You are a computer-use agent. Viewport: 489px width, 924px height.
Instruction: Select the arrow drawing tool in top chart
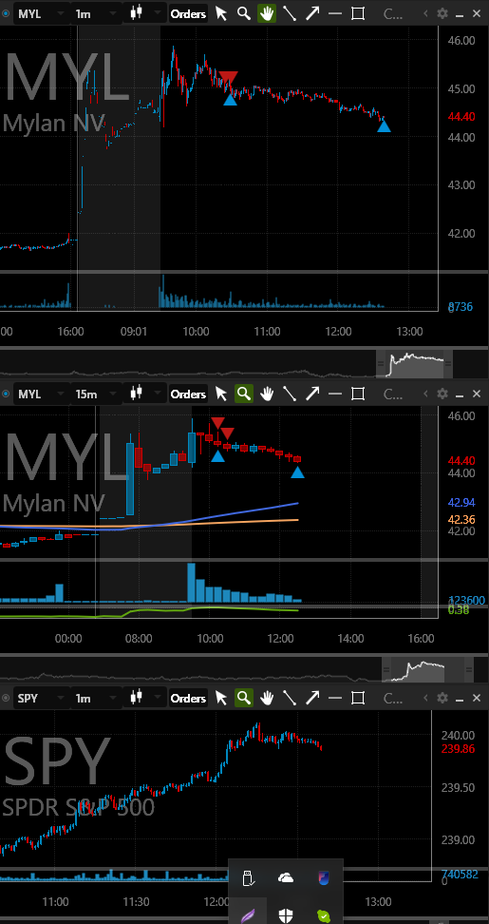click(x=311, y=13)
